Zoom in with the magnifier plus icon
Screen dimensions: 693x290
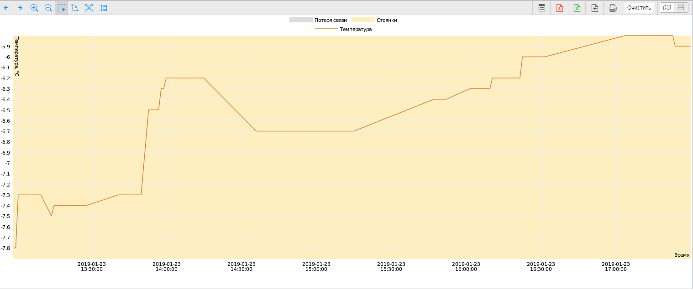tap(34, 8)
